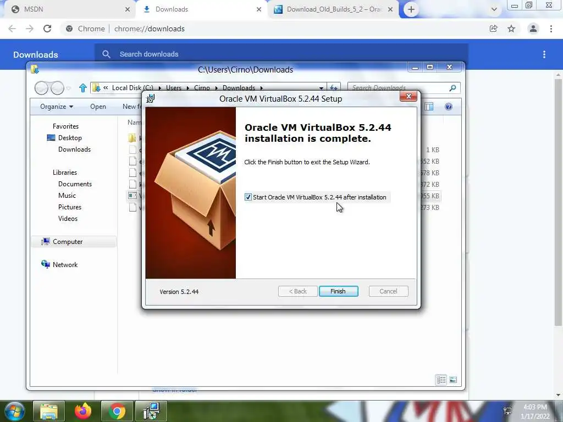Click Explorer Search Downloads field
Screen dimensions: 563x422
coord(397,87)
